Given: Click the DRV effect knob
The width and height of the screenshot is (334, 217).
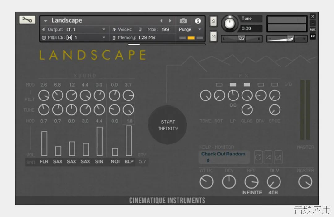Looking at the screenshot, I should point(261,96).
